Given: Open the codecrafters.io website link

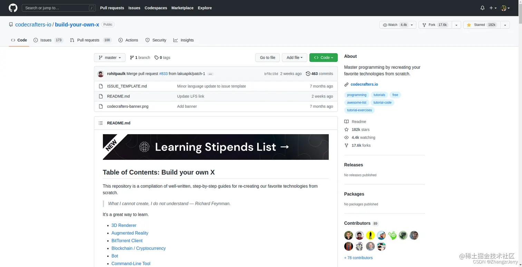Looking at the screenshot, I should (x=364, y=84).
